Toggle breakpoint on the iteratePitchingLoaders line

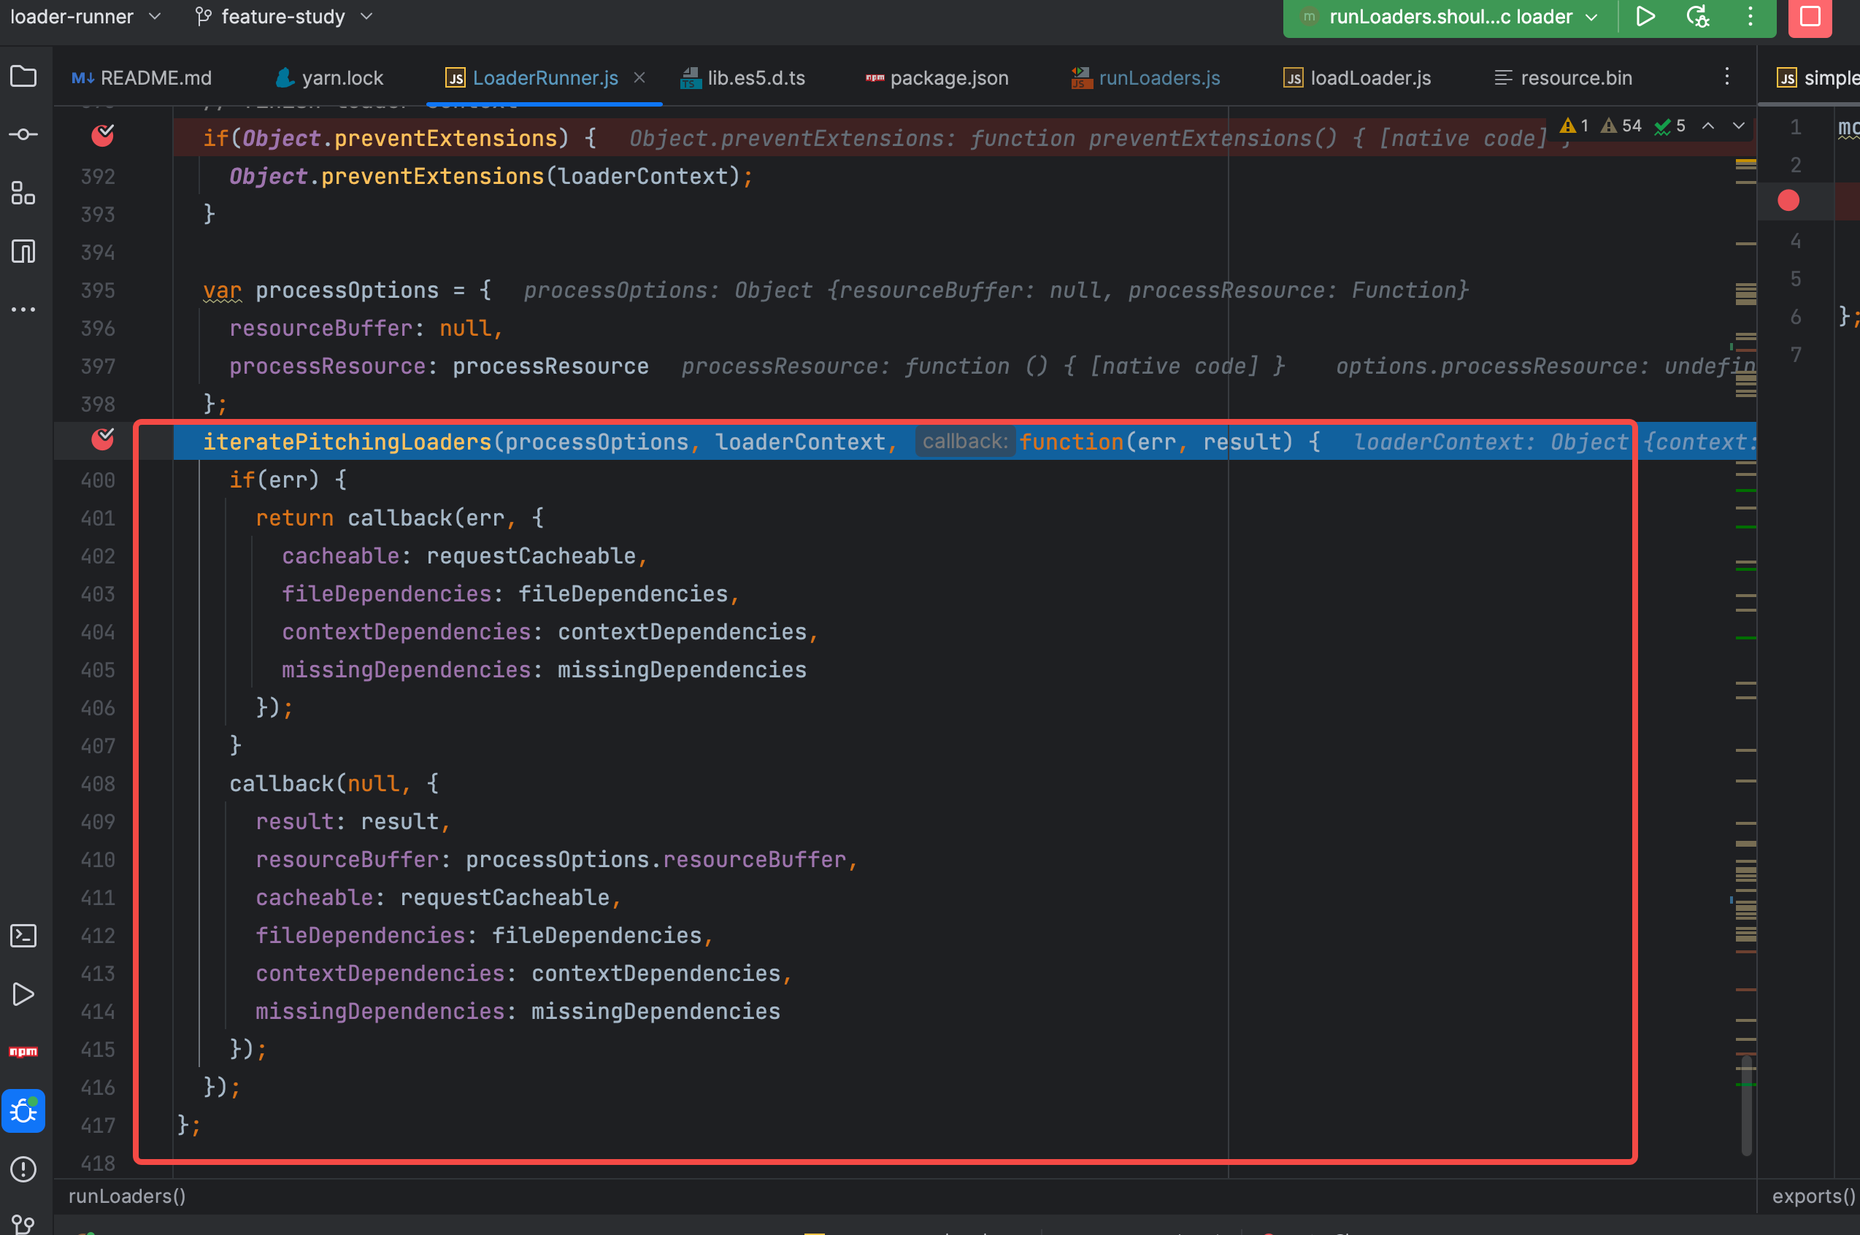tap(102, 439)
